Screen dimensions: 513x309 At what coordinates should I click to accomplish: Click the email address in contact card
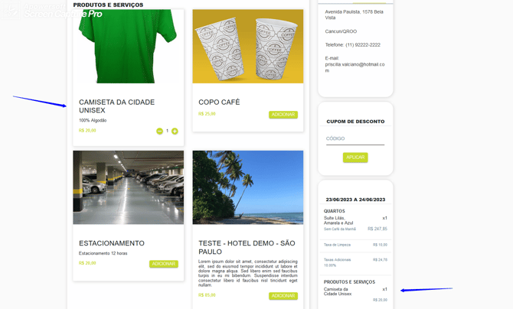(355, 67)
